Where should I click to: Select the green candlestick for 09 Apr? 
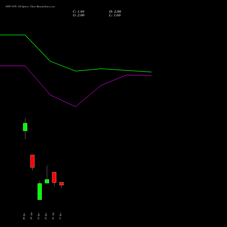(x=25, y=127)
